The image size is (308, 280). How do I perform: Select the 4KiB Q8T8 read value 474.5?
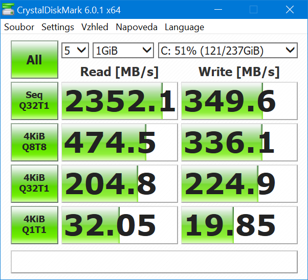click(120, 142)
